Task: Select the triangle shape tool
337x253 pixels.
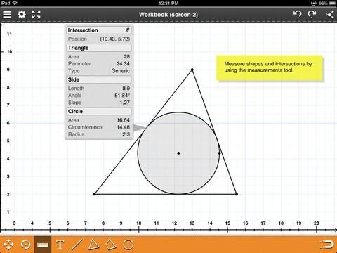Action: pyautogui.click(x=93, y=245)
